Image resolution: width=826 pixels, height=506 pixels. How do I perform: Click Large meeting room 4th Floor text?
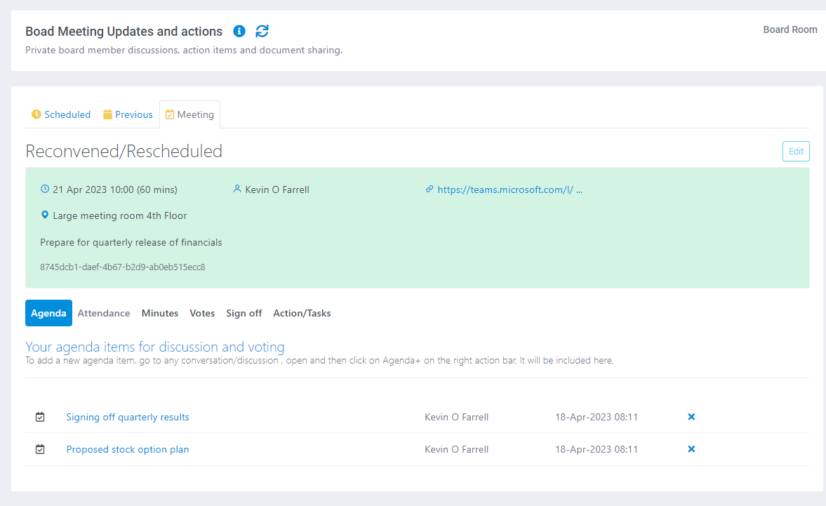tap(119, 215)
